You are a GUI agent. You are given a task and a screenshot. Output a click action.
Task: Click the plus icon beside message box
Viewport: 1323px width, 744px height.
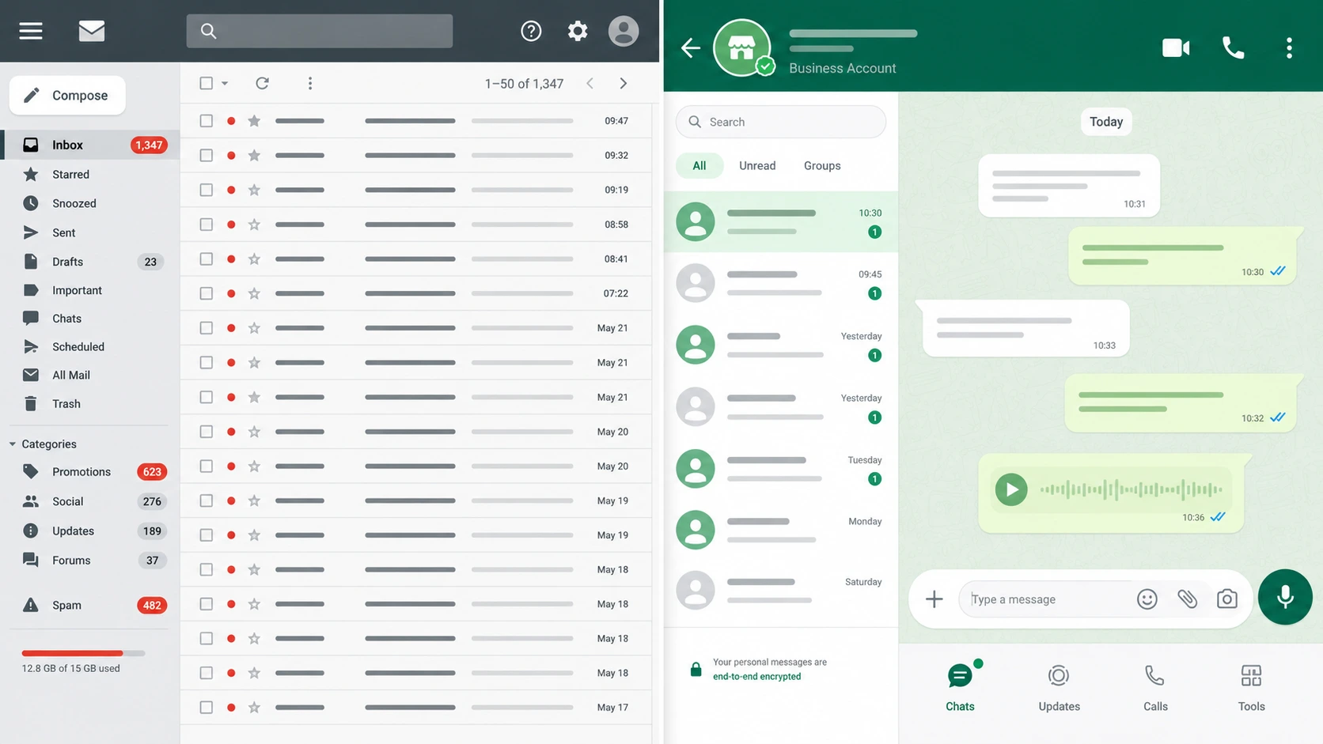934,599
